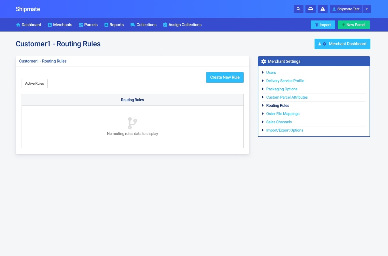Click the New Parcel button

(x=354, y=25)
